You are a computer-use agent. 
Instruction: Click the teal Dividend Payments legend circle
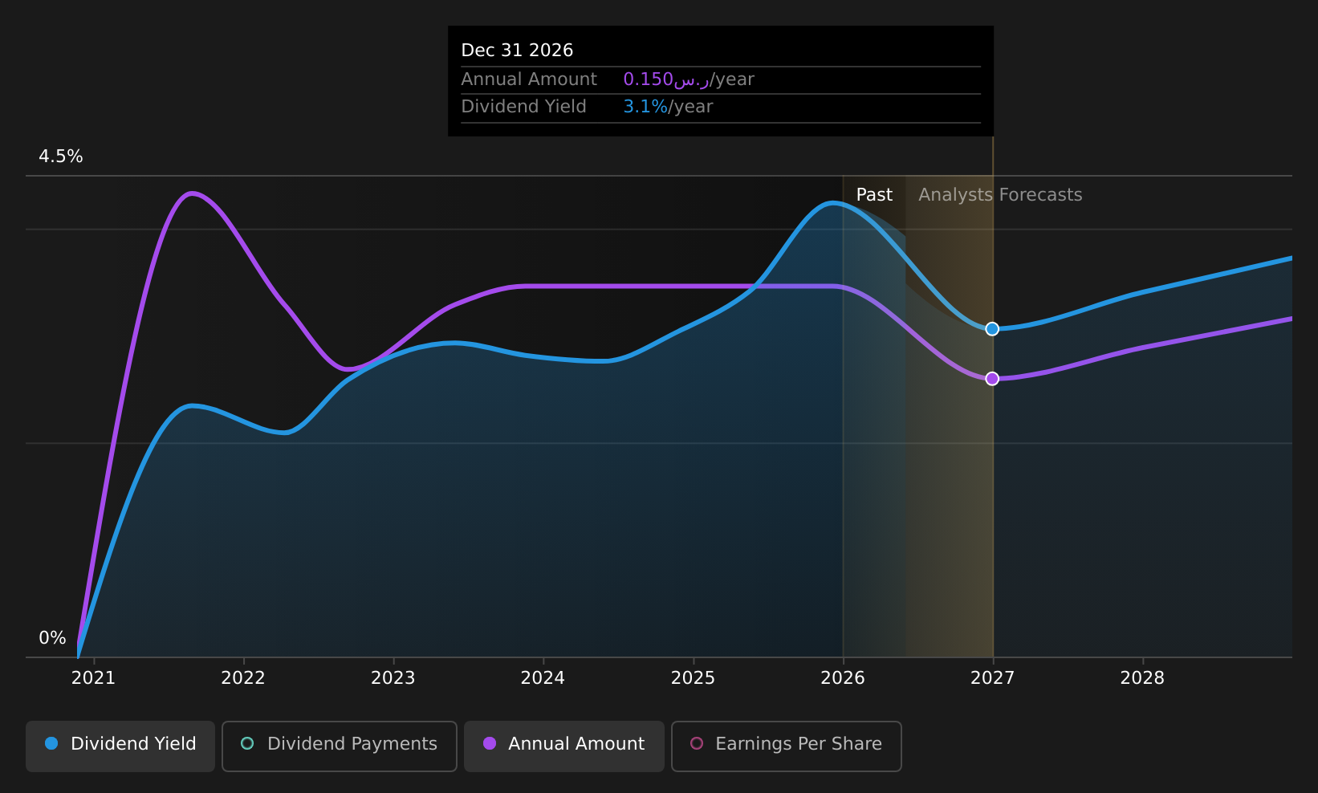click(247, 743)
